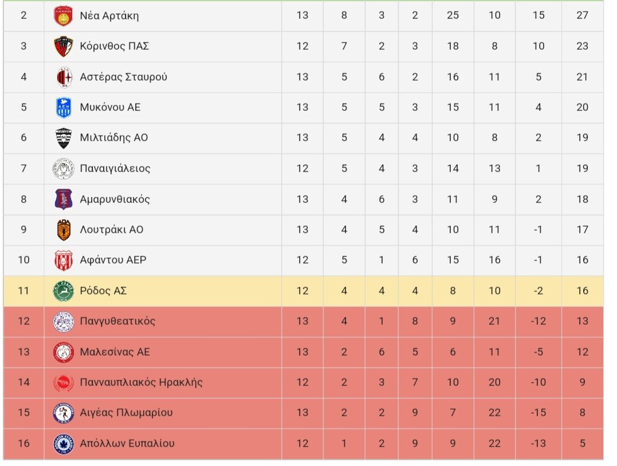Click the Ρόδος ΑΣ green logo

63,291
